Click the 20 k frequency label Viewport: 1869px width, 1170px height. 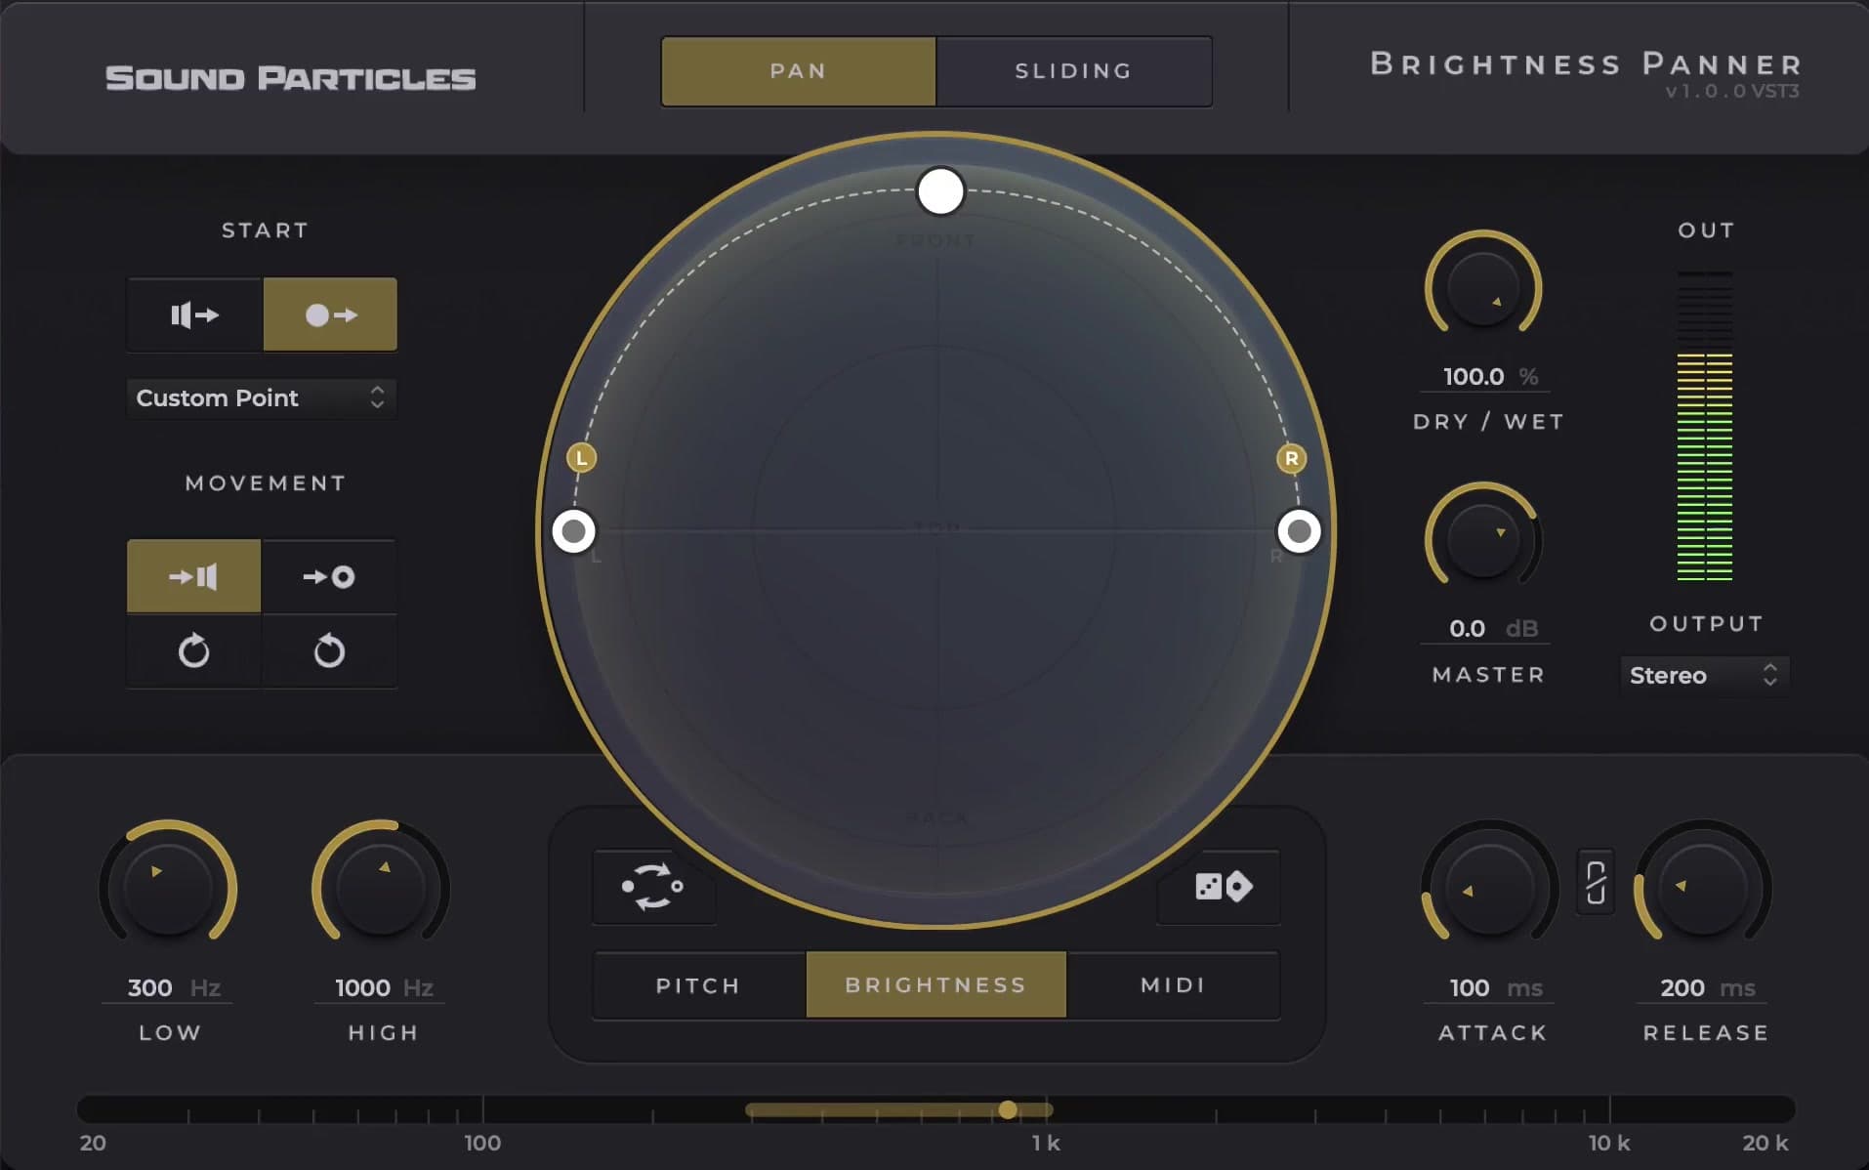click(1765, 1143)
